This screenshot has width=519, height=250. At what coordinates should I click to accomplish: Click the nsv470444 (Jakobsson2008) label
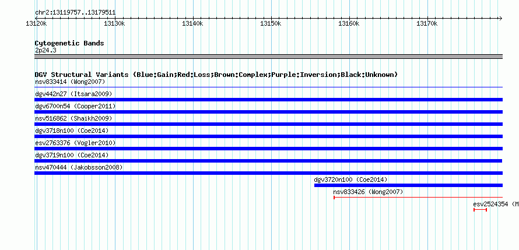[x=79, y=167]
